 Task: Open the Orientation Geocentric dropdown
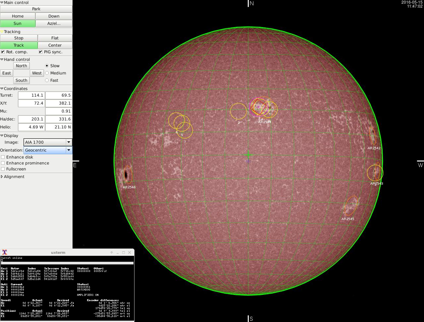[48, 150]
